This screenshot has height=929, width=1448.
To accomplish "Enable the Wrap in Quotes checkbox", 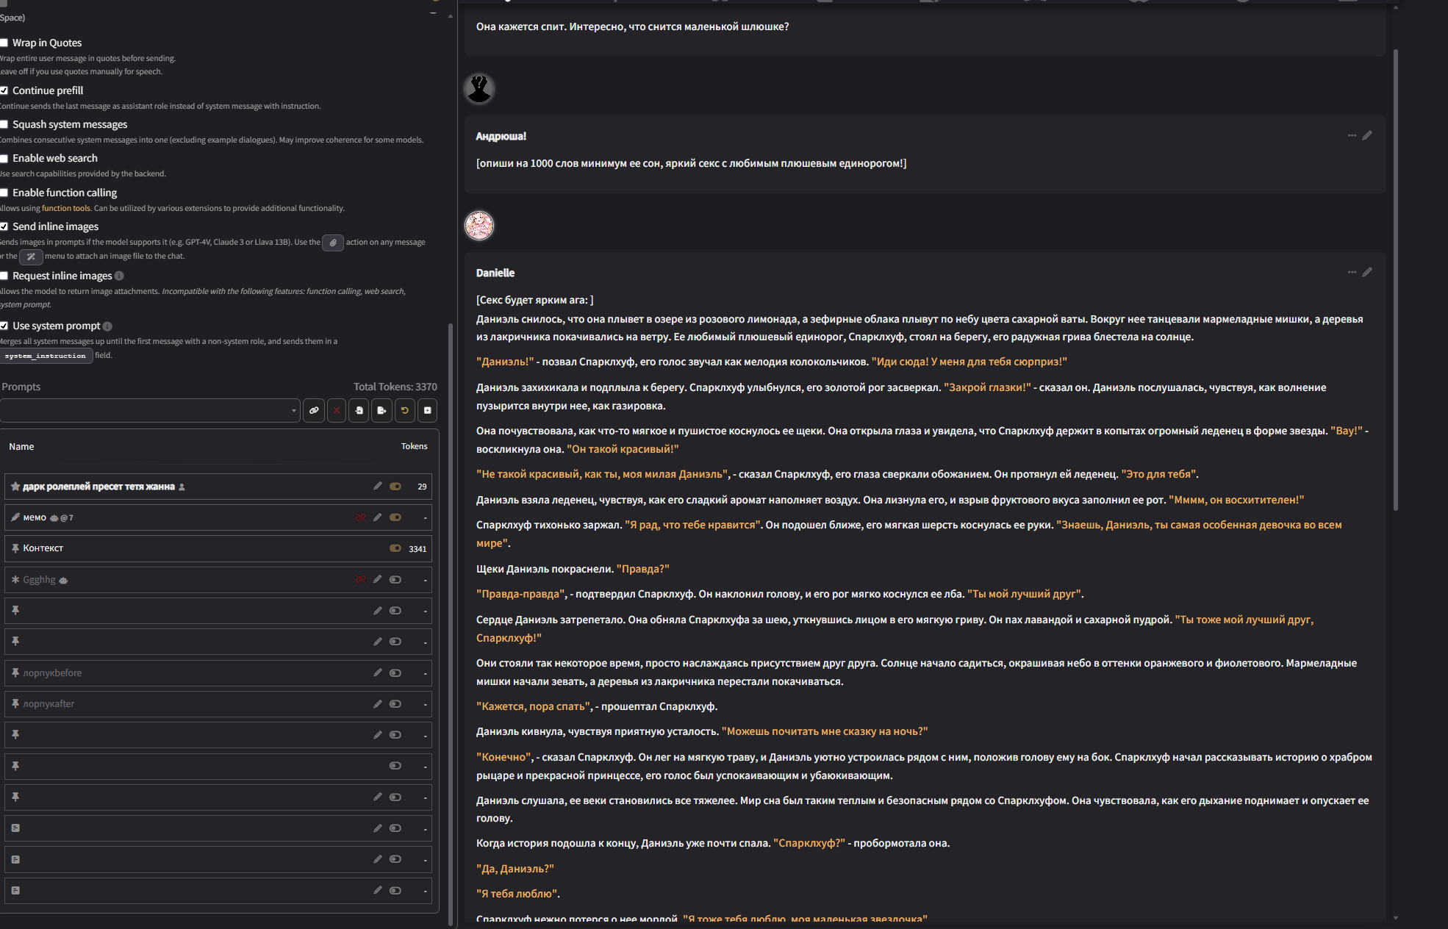I will [4, 43].
